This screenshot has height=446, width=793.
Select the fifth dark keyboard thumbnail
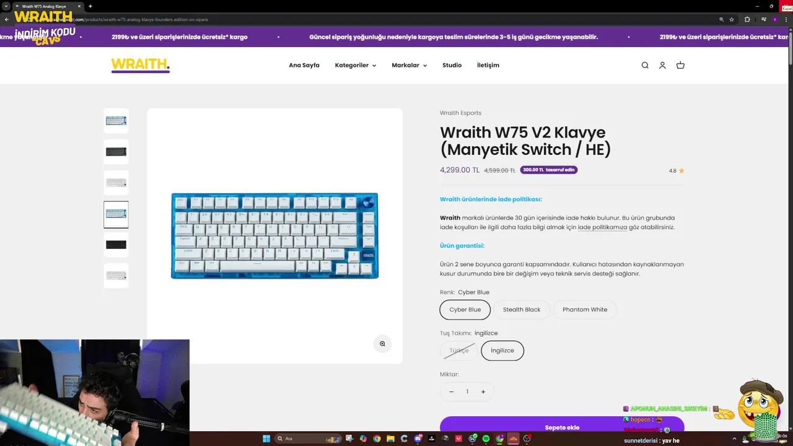pyautogui.click(x=116, y=245)
